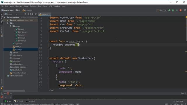Collapse the src folder

pyautogui.click(x=8, y=23)
